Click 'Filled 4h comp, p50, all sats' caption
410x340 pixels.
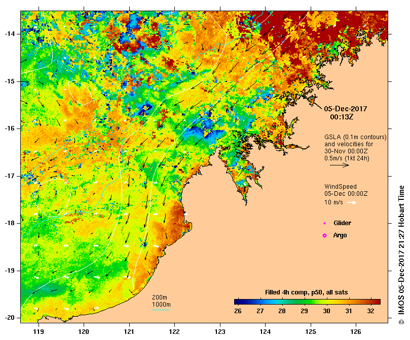307,292
